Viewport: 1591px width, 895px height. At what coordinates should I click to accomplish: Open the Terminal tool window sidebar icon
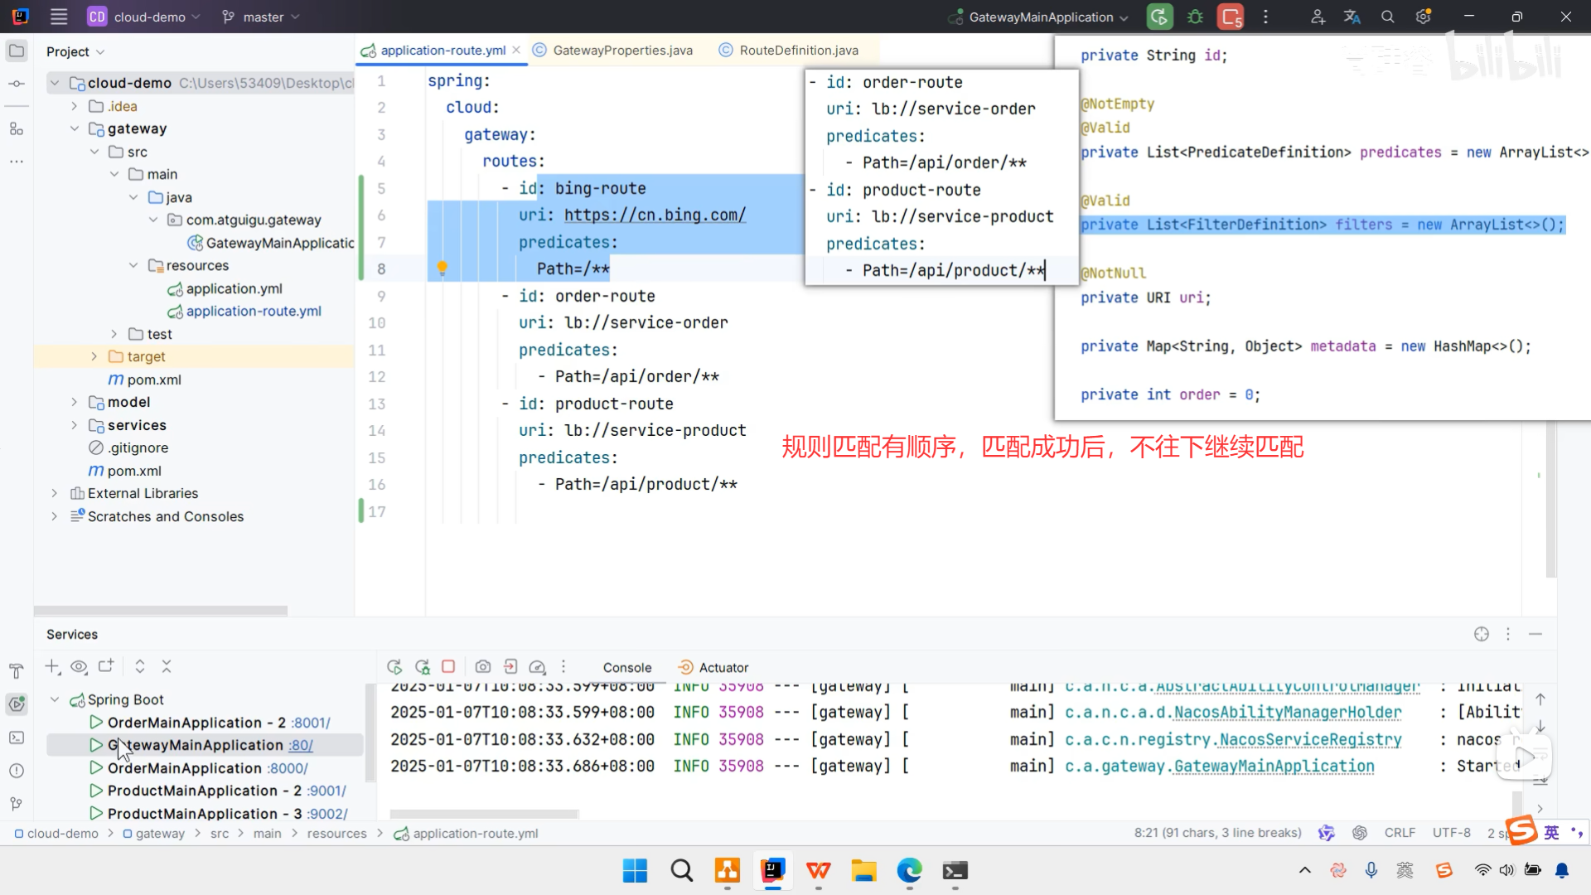(x=16, y=738)
